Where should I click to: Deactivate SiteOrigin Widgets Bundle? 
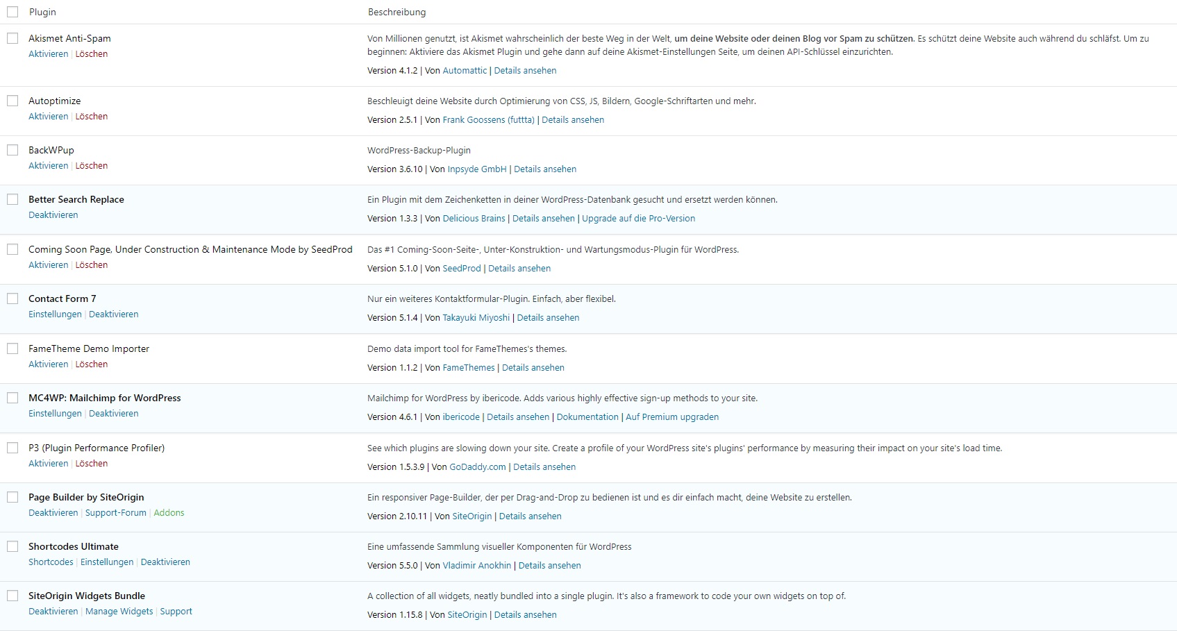(x=53, y=612)
